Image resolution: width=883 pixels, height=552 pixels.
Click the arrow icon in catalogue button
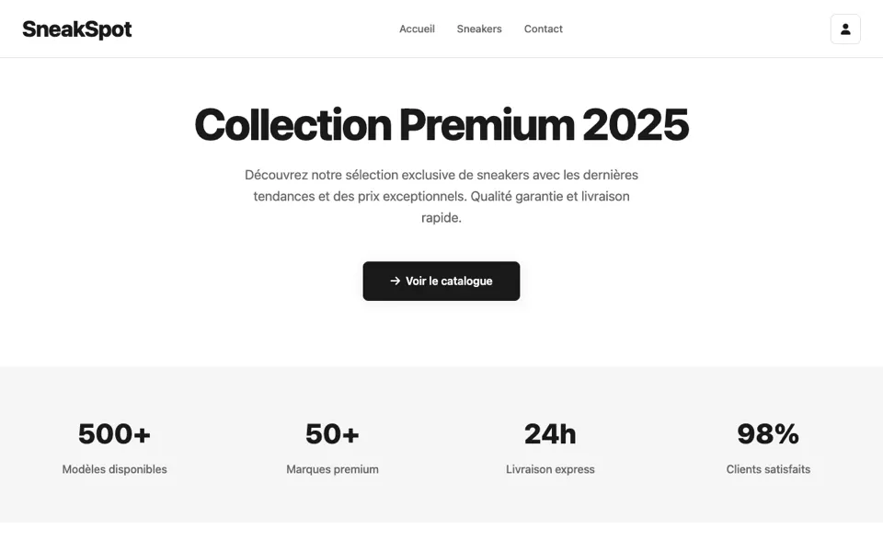pyautogui.click(x=396, y=281)
